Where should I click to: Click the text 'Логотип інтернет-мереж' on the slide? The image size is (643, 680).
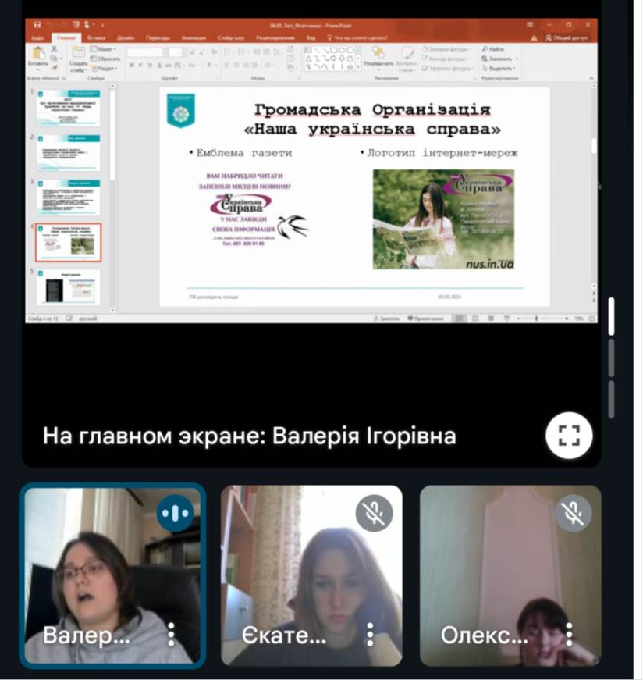coord(442,153)
